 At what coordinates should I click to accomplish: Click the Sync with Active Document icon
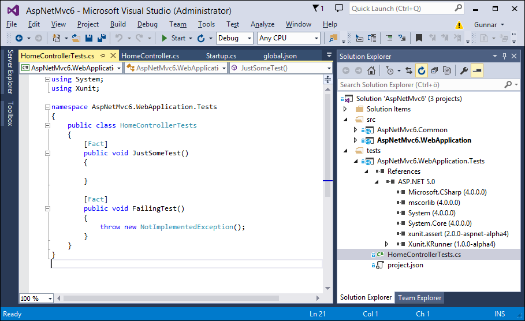[x=408, y=70]
